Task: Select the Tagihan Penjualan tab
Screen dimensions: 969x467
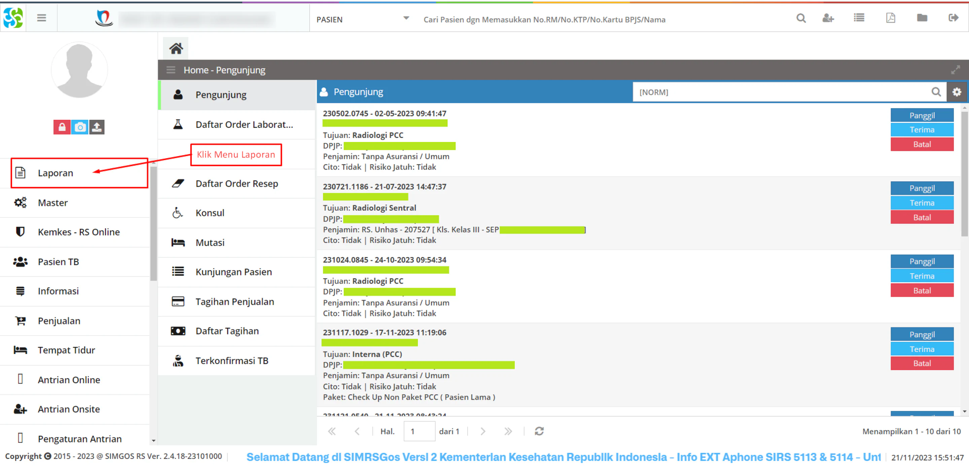Action: point(237,302)
